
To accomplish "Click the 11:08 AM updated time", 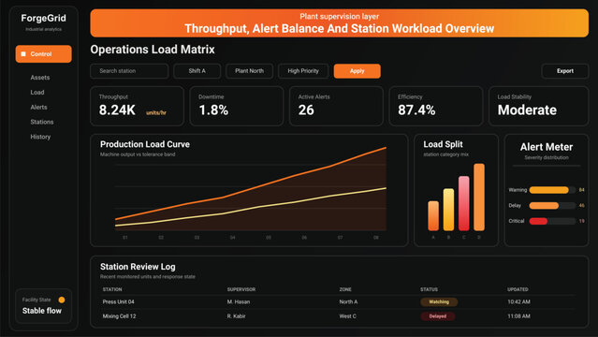I will (518, 316).
